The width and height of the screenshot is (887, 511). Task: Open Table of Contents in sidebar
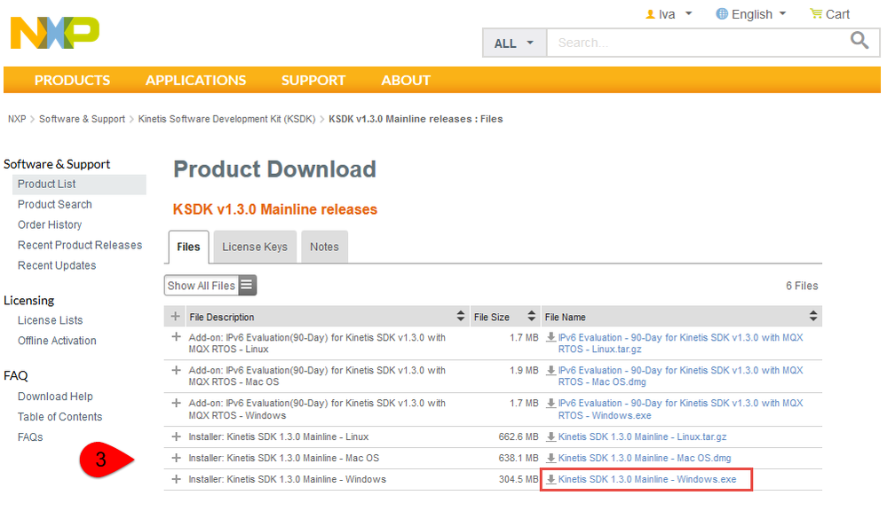coord(60,417)
